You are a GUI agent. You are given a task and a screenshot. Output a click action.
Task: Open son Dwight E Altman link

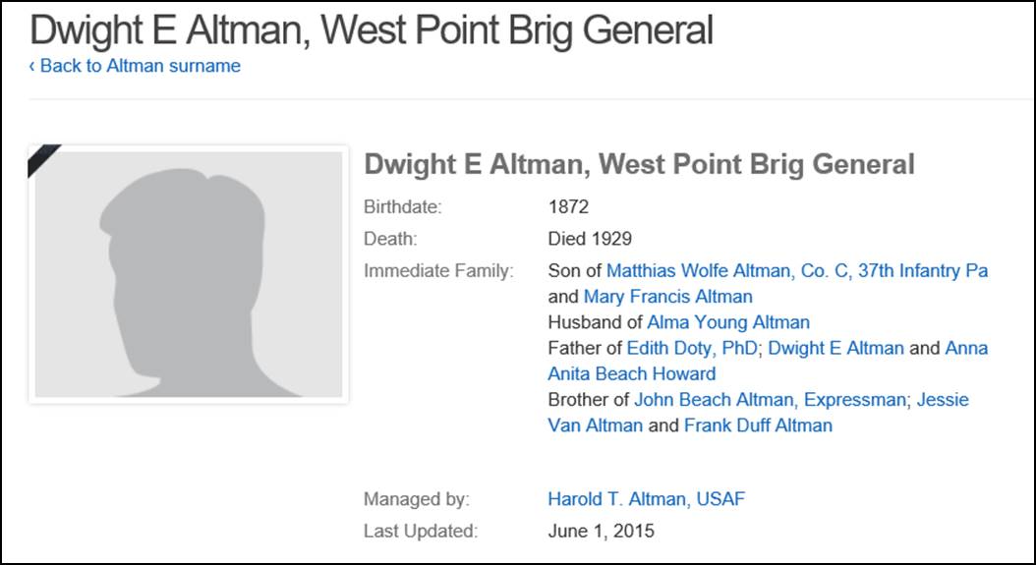(x=835, y=348)
